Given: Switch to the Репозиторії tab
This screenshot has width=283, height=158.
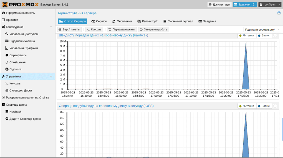Looking at the screenshot, I should tap(147, 21).
